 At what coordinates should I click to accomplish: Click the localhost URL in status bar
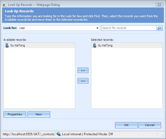click(29, 134)
